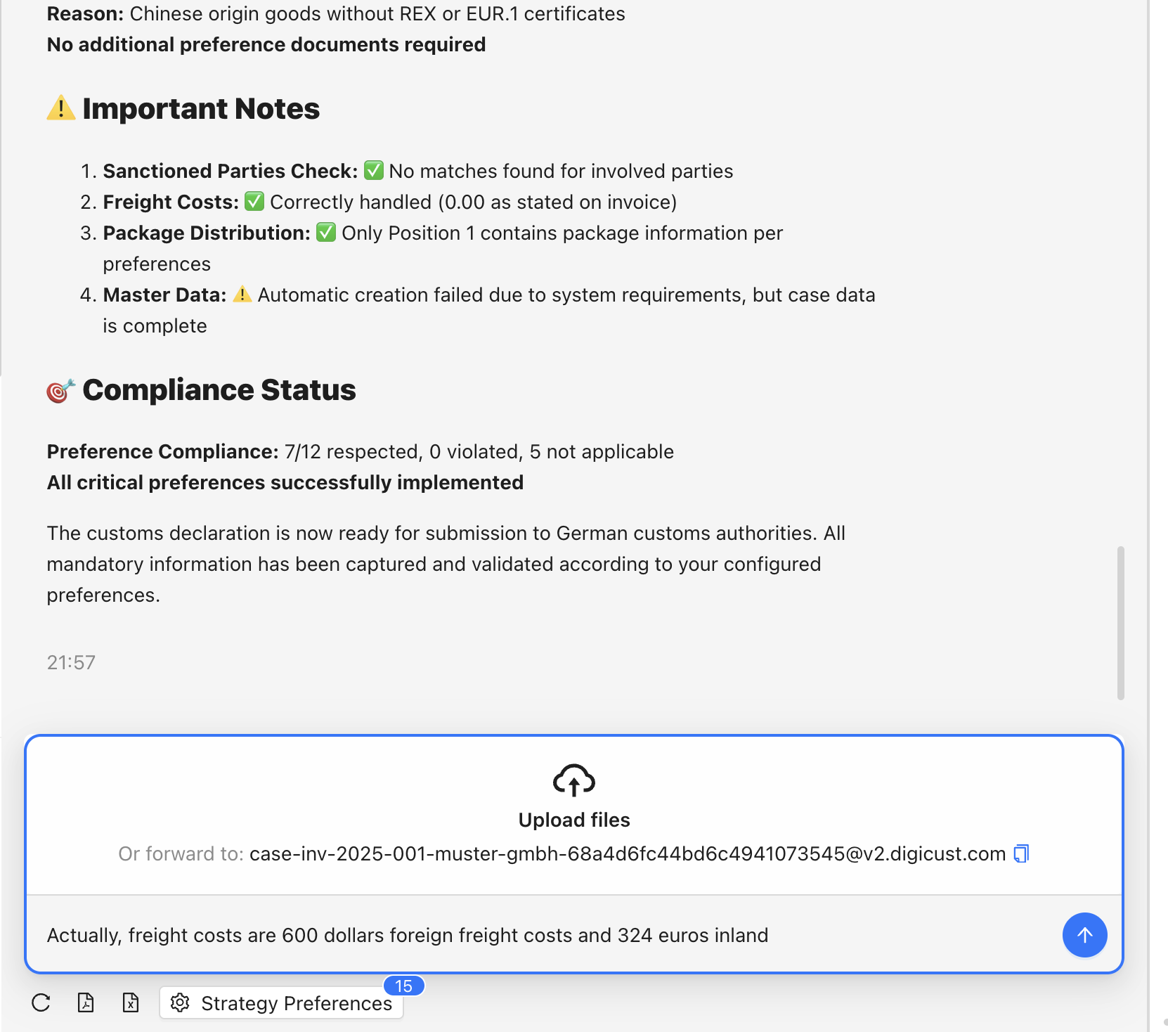Click the blue 15 preferences badge
The width and height of the screenshot is (1168, 1032).
403,986
